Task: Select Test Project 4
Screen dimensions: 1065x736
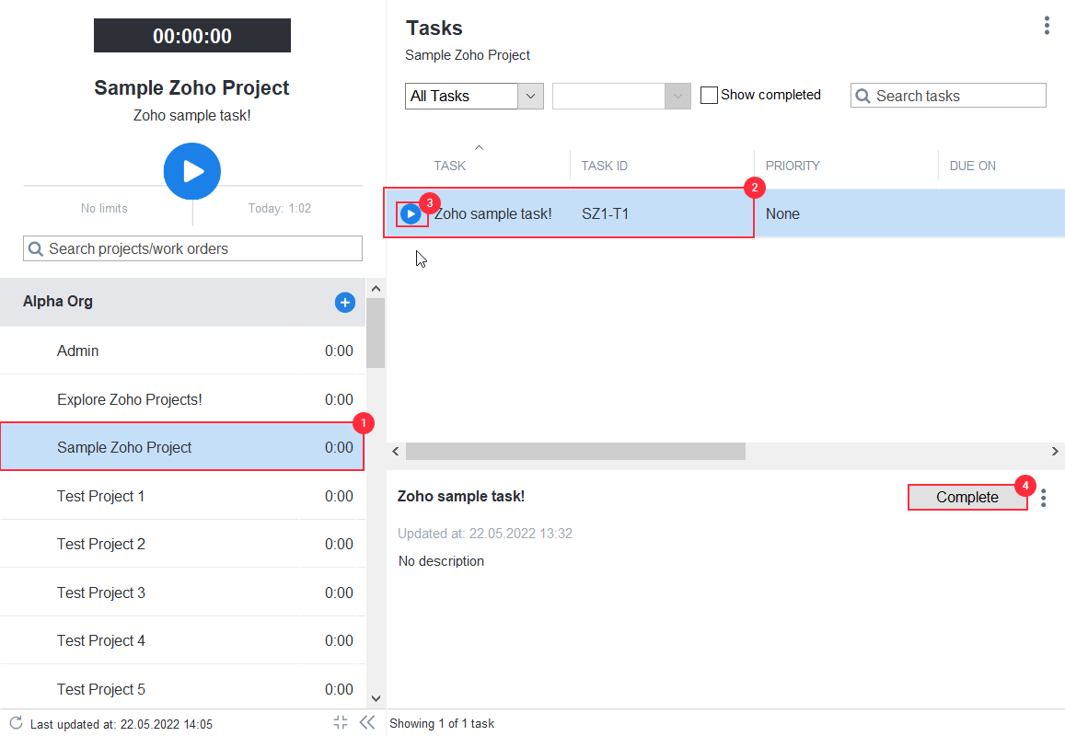Action: (182, 640)
